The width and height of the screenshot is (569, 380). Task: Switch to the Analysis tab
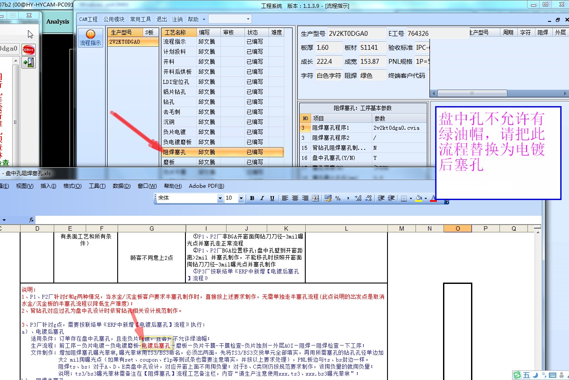point(58,21)
